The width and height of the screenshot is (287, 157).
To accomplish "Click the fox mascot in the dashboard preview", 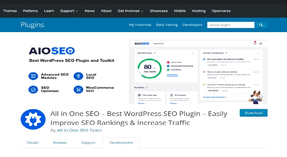I will 256,97.
